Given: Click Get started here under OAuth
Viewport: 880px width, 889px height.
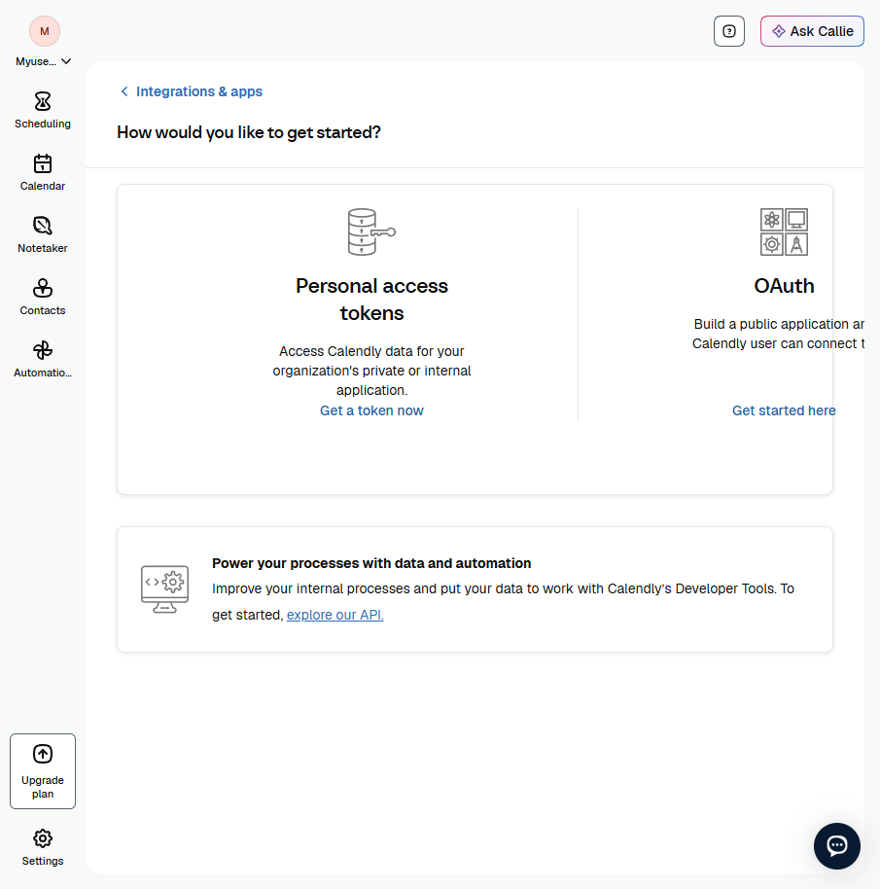Looking at the screenshot, I should click(784, 410).
